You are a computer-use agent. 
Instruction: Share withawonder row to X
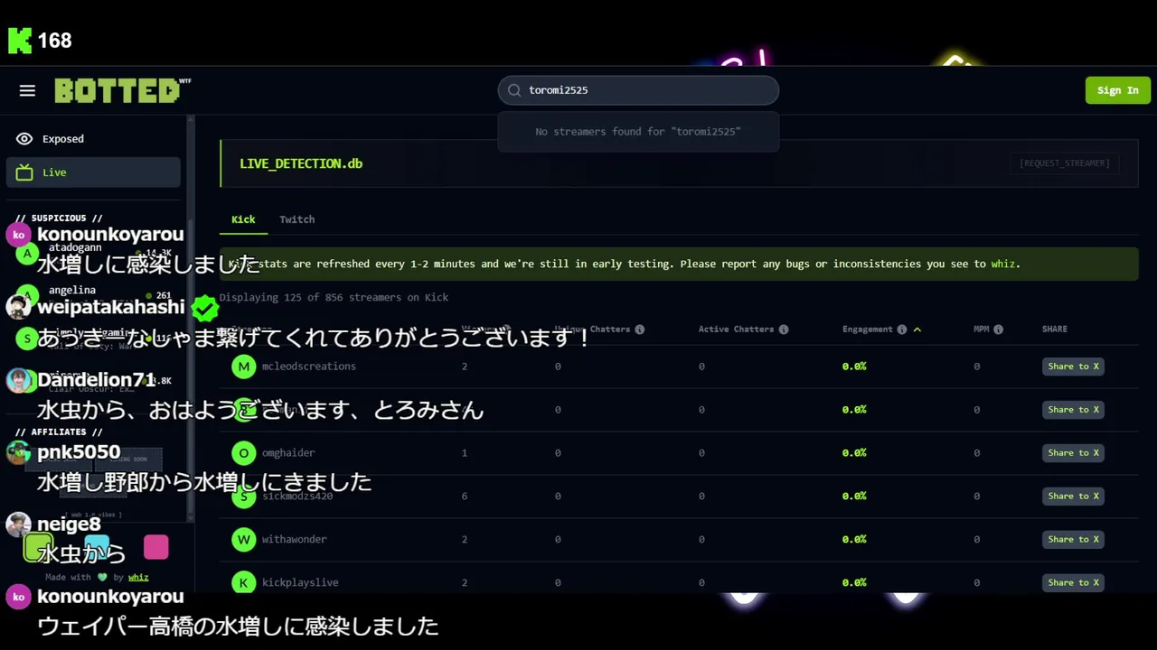(1073, 540)
